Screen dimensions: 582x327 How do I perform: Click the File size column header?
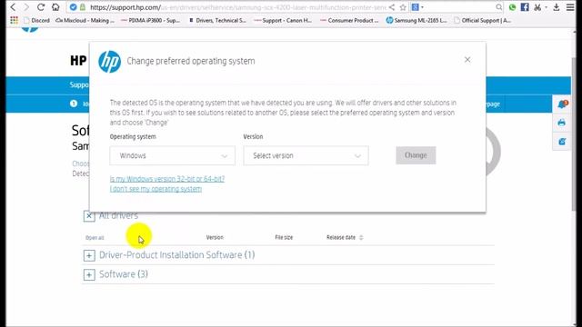[x=284, y=237]
